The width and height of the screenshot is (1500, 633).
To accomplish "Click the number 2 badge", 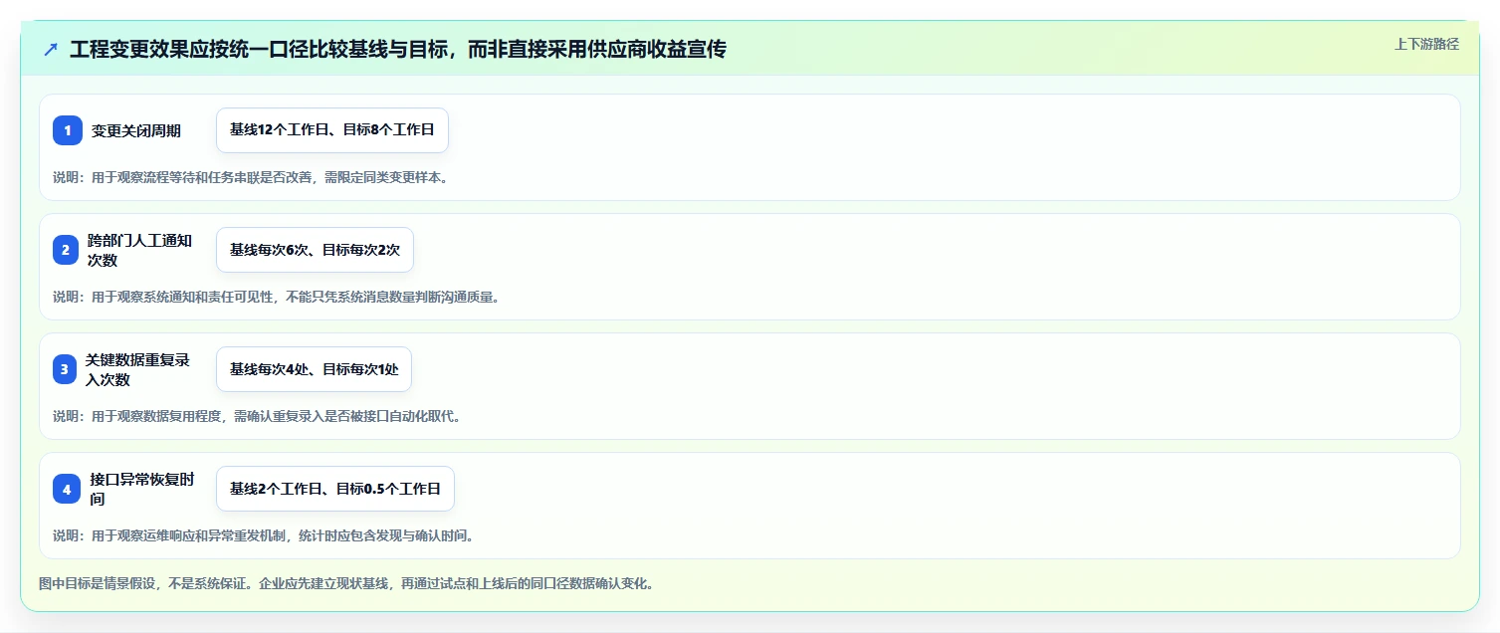I will coord(66,250).
